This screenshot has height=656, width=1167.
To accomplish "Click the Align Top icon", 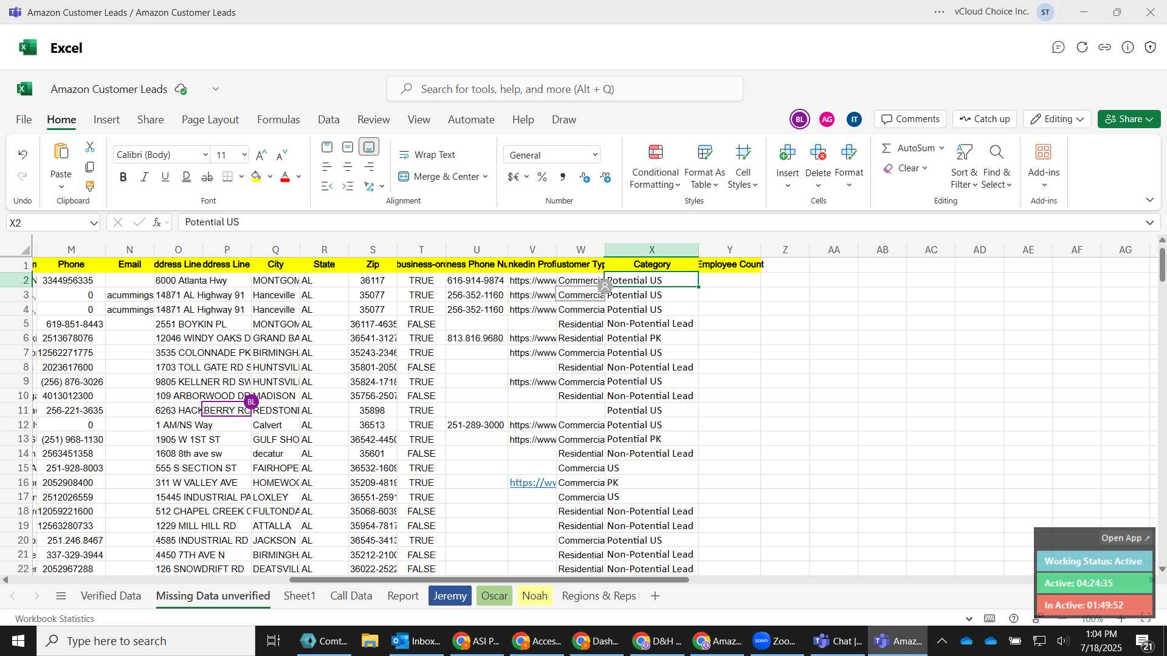I will coord(327,147).
